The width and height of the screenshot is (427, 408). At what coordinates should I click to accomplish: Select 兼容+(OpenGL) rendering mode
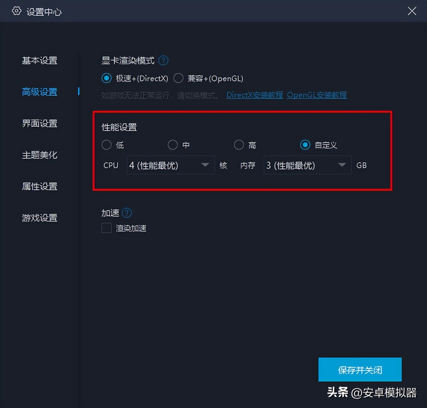tap(178, 78)
